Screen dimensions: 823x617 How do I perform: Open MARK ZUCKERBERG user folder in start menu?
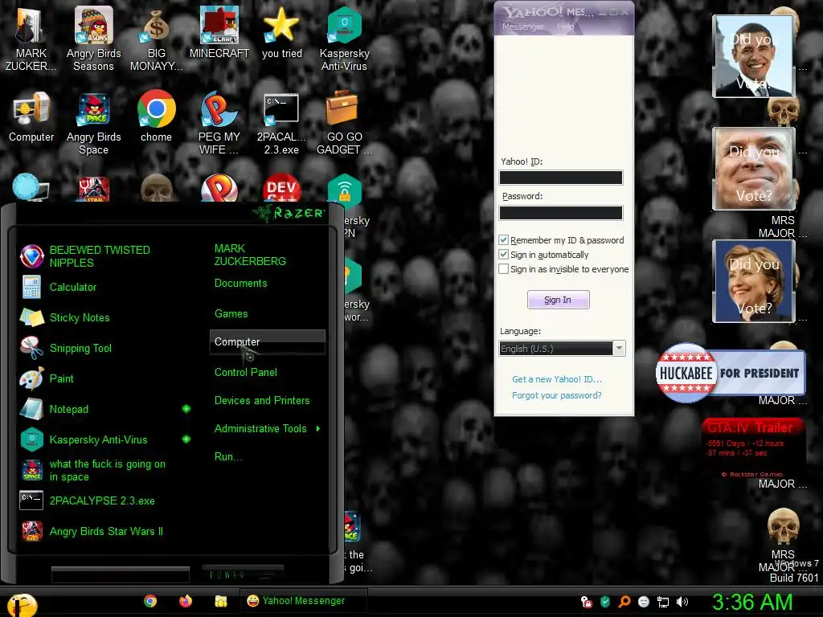click(250, 255)
